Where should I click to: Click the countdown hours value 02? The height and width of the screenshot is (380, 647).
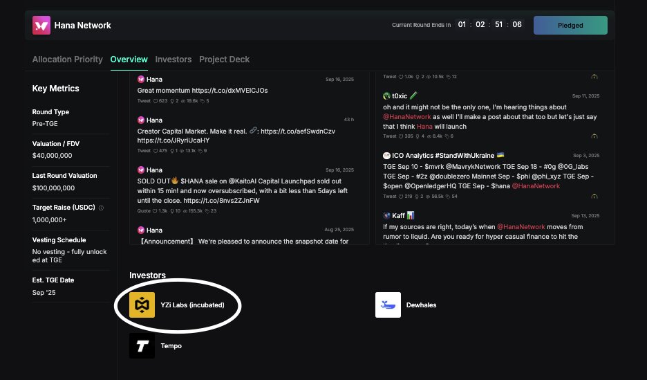[480, 25]
